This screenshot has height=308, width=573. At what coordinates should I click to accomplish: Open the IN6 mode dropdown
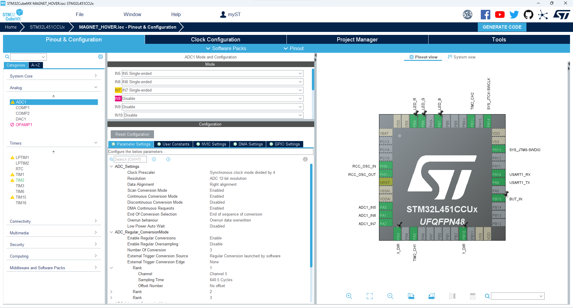(x=212, y=82)
